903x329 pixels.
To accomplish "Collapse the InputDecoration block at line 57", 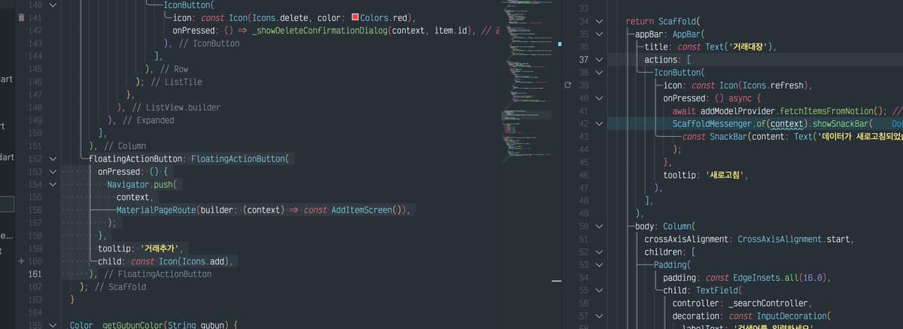I will click(599, 315).
